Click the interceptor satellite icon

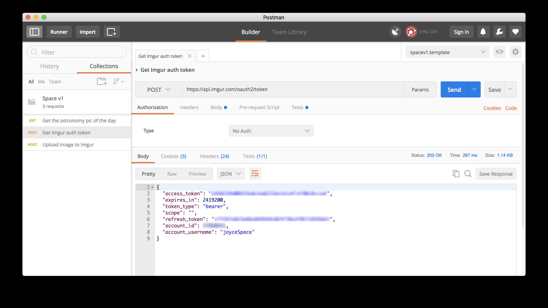point(395,32)
